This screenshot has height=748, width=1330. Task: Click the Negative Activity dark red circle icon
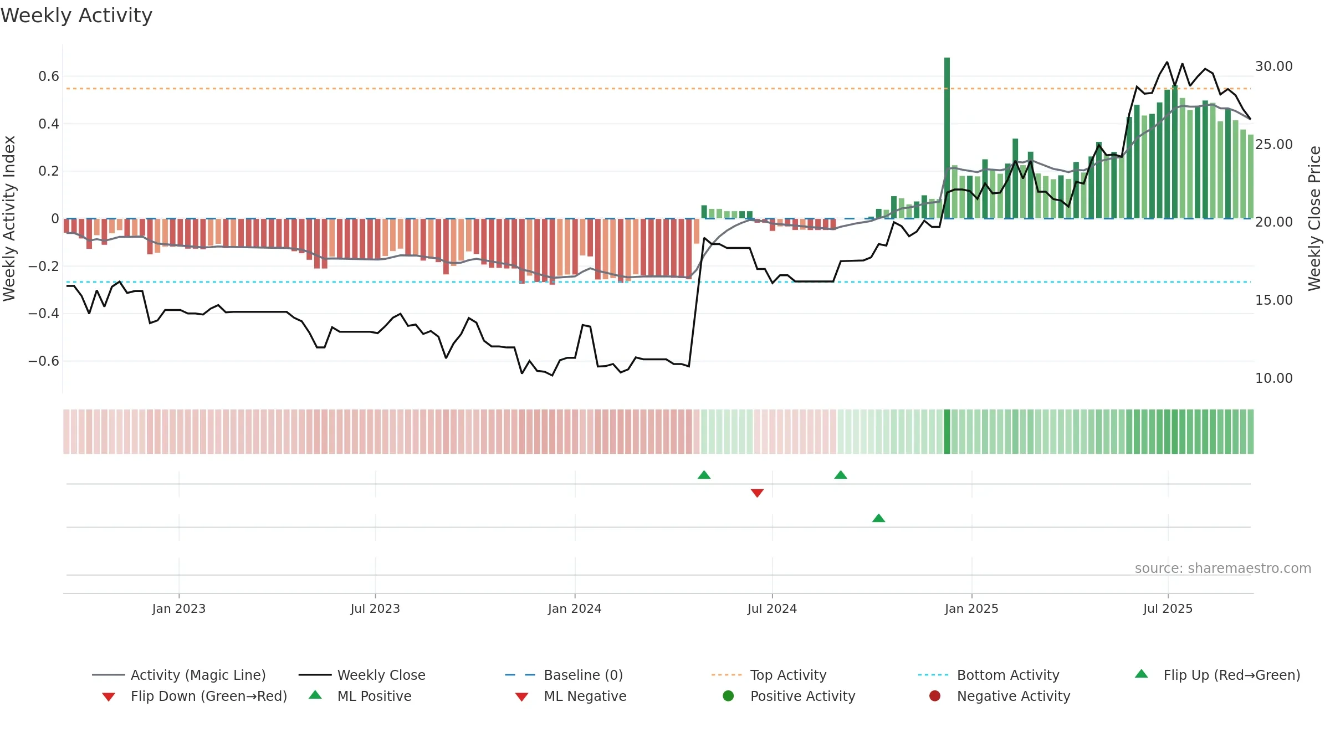(x=935, y=696)
